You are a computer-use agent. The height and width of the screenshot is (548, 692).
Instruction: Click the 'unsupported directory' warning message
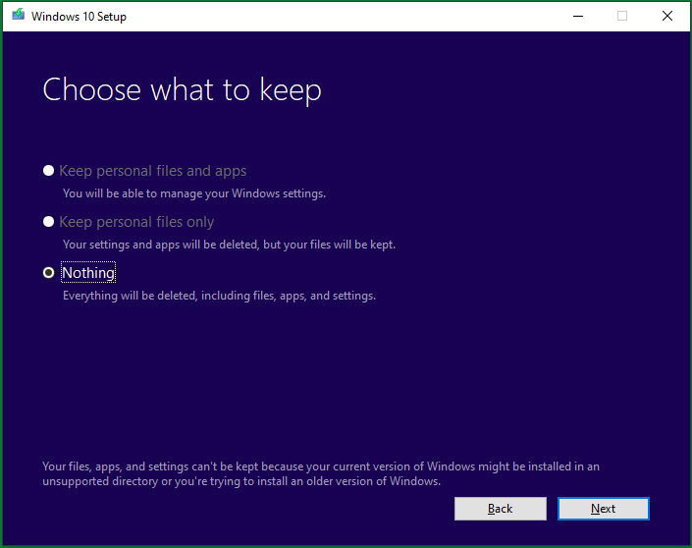click(x=321, y=473)
